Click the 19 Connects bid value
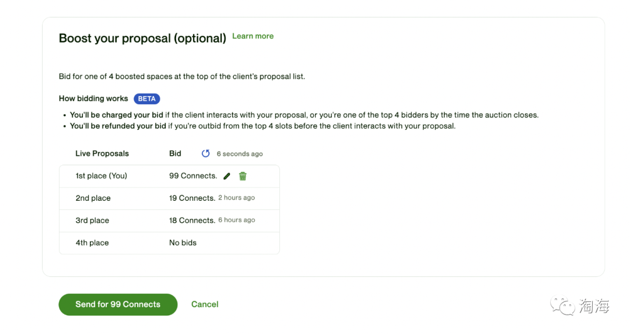The width and height of the screenshot is (630, 334). pyautogui.click(x=192, y=198)
